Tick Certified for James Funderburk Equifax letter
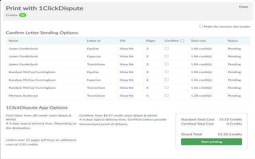 [167, 48]
